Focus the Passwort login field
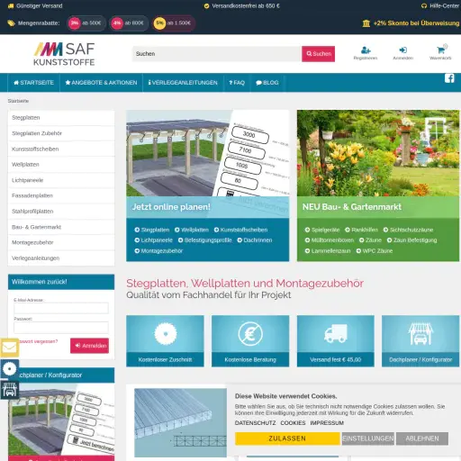461x461 pixels. pos(61,328)
